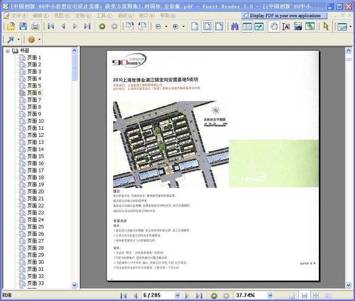Click the zoom out minus button

(159, 27)
